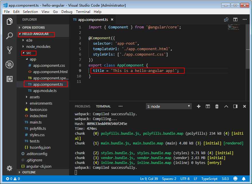Click TypeScript version 3.0.3
This screenshot has height=184, width=252.
point(225,179)
